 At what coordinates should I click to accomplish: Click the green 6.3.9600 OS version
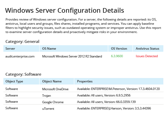(x=117, y=56)
